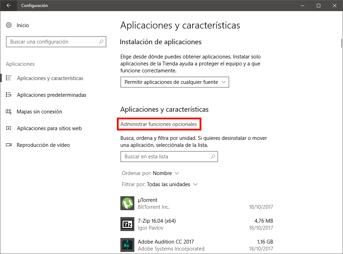
Task: Expand Filtrar por Todas las unidades dropdown
Action: coord(172,184)
